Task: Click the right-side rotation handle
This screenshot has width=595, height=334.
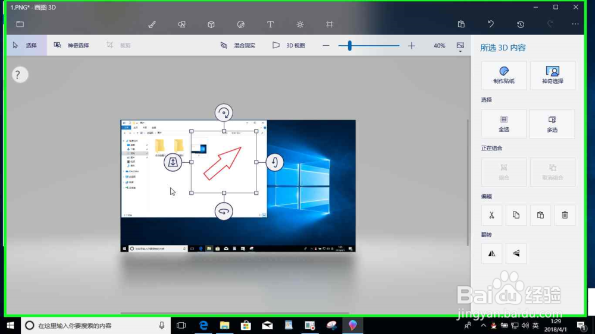Action: coord(275,162)
